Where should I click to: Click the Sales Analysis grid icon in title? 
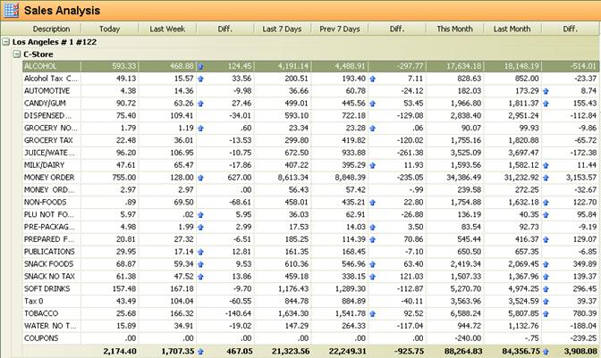pos(11,10)
